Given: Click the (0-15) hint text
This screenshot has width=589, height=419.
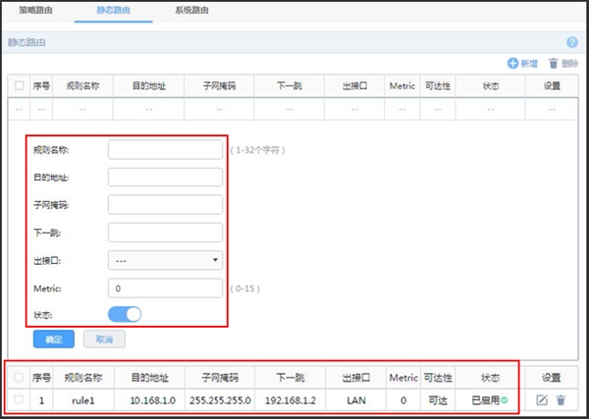Looking at the screenshot, I should pos(244,288).
